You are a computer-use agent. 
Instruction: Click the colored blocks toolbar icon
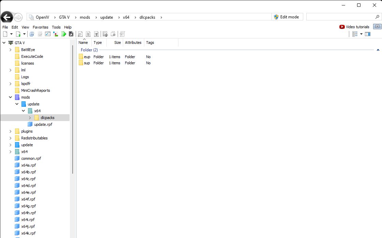click(x=56, y=34)
